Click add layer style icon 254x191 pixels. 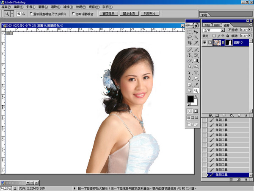pos(210,115)
